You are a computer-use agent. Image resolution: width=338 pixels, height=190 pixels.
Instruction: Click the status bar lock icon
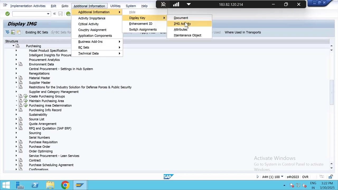click(331, 177)
